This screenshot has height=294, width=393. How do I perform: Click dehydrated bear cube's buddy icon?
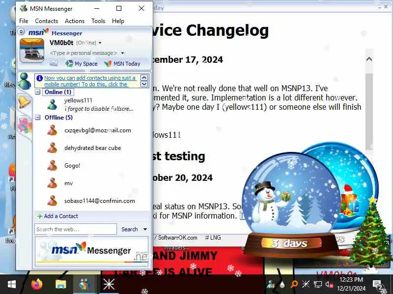52,148
